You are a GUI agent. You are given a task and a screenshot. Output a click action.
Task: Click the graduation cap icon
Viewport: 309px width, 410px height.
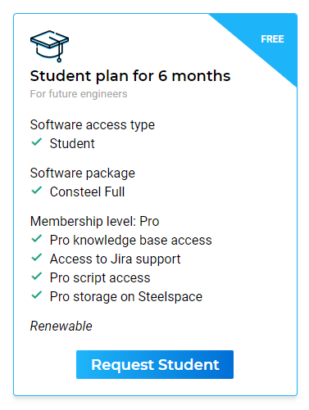[49, 46]
